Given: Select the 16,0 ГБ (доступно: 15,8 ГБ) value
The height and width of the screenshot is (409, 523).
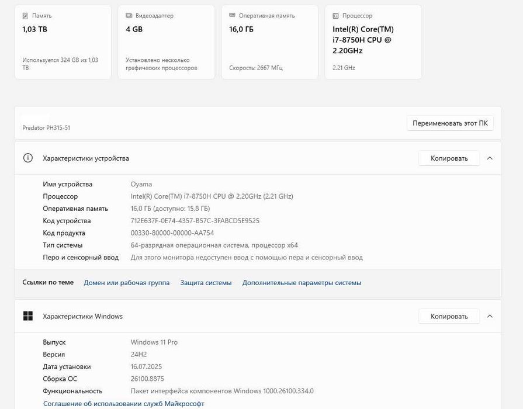Looking at the screenshot, I should click(x=170, y=209).
